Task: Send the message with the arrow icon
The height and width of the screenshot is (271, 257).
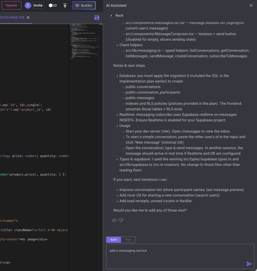Action: pyautogui.click(x=249, y=264)
